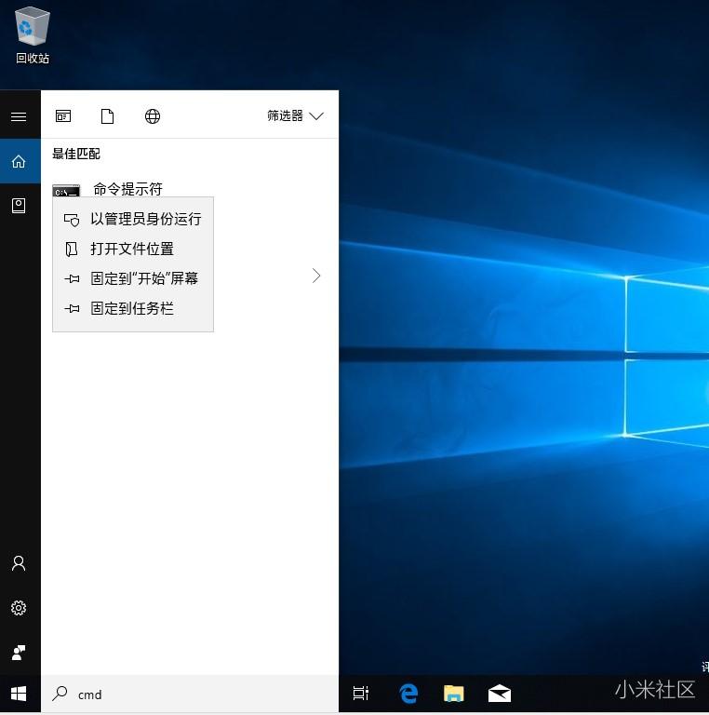Choose 打开文件位置 from context menu

point(133,249)
